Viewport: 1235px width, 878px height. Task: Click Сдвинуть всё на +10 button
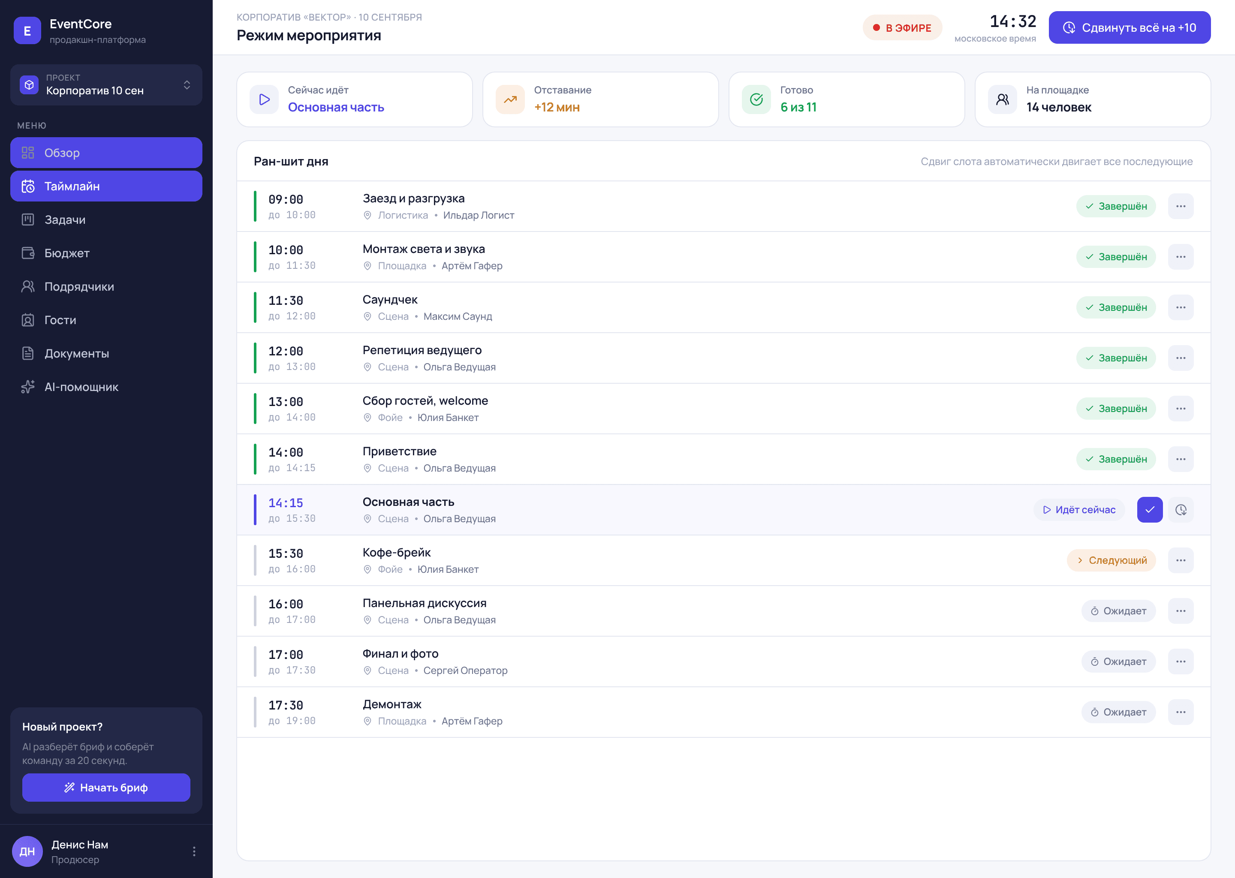[1130, 27]
